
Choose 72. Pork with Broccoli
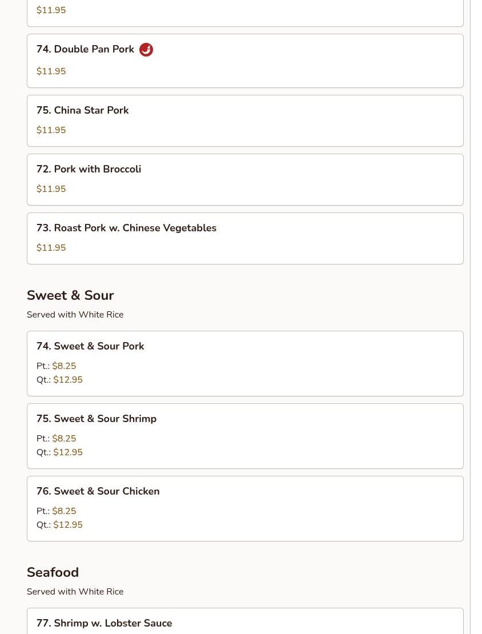tap(89, 169)
